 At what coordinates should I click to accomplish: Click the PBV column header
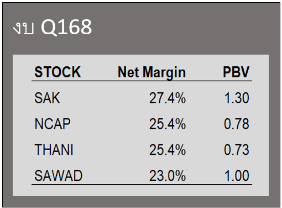[236, 72]
